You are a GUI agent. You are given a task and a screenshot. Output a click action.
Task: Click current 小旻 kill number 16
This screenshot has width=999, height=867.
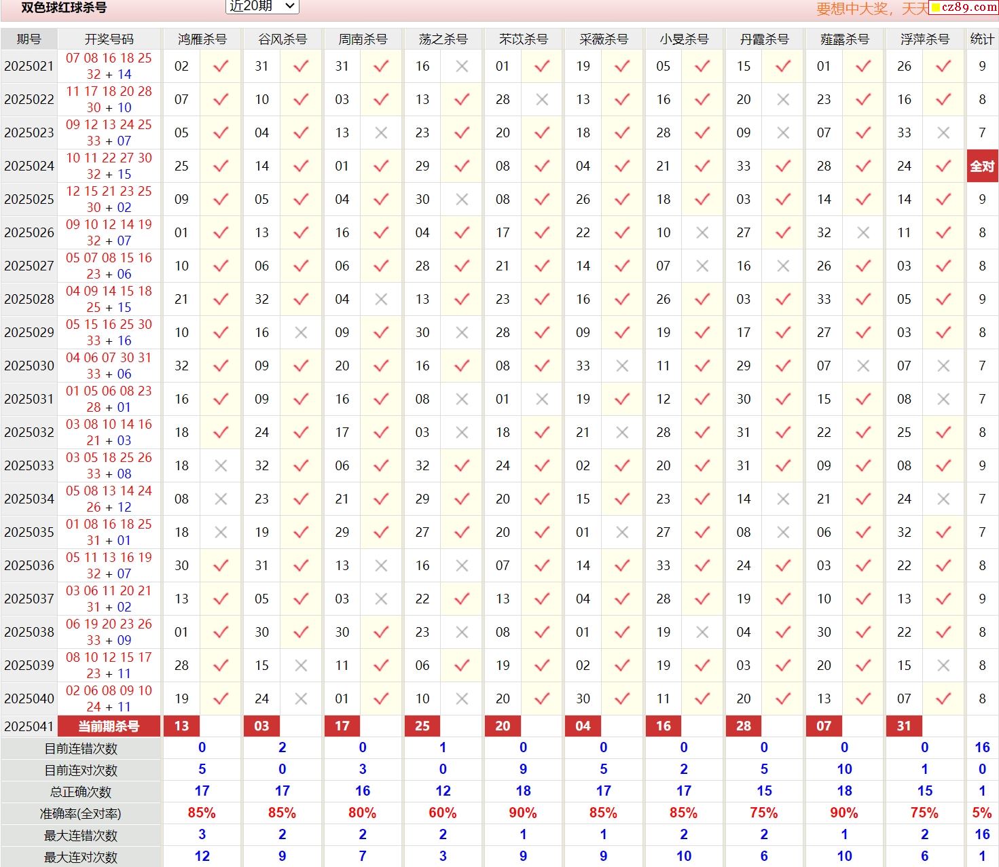663,726
